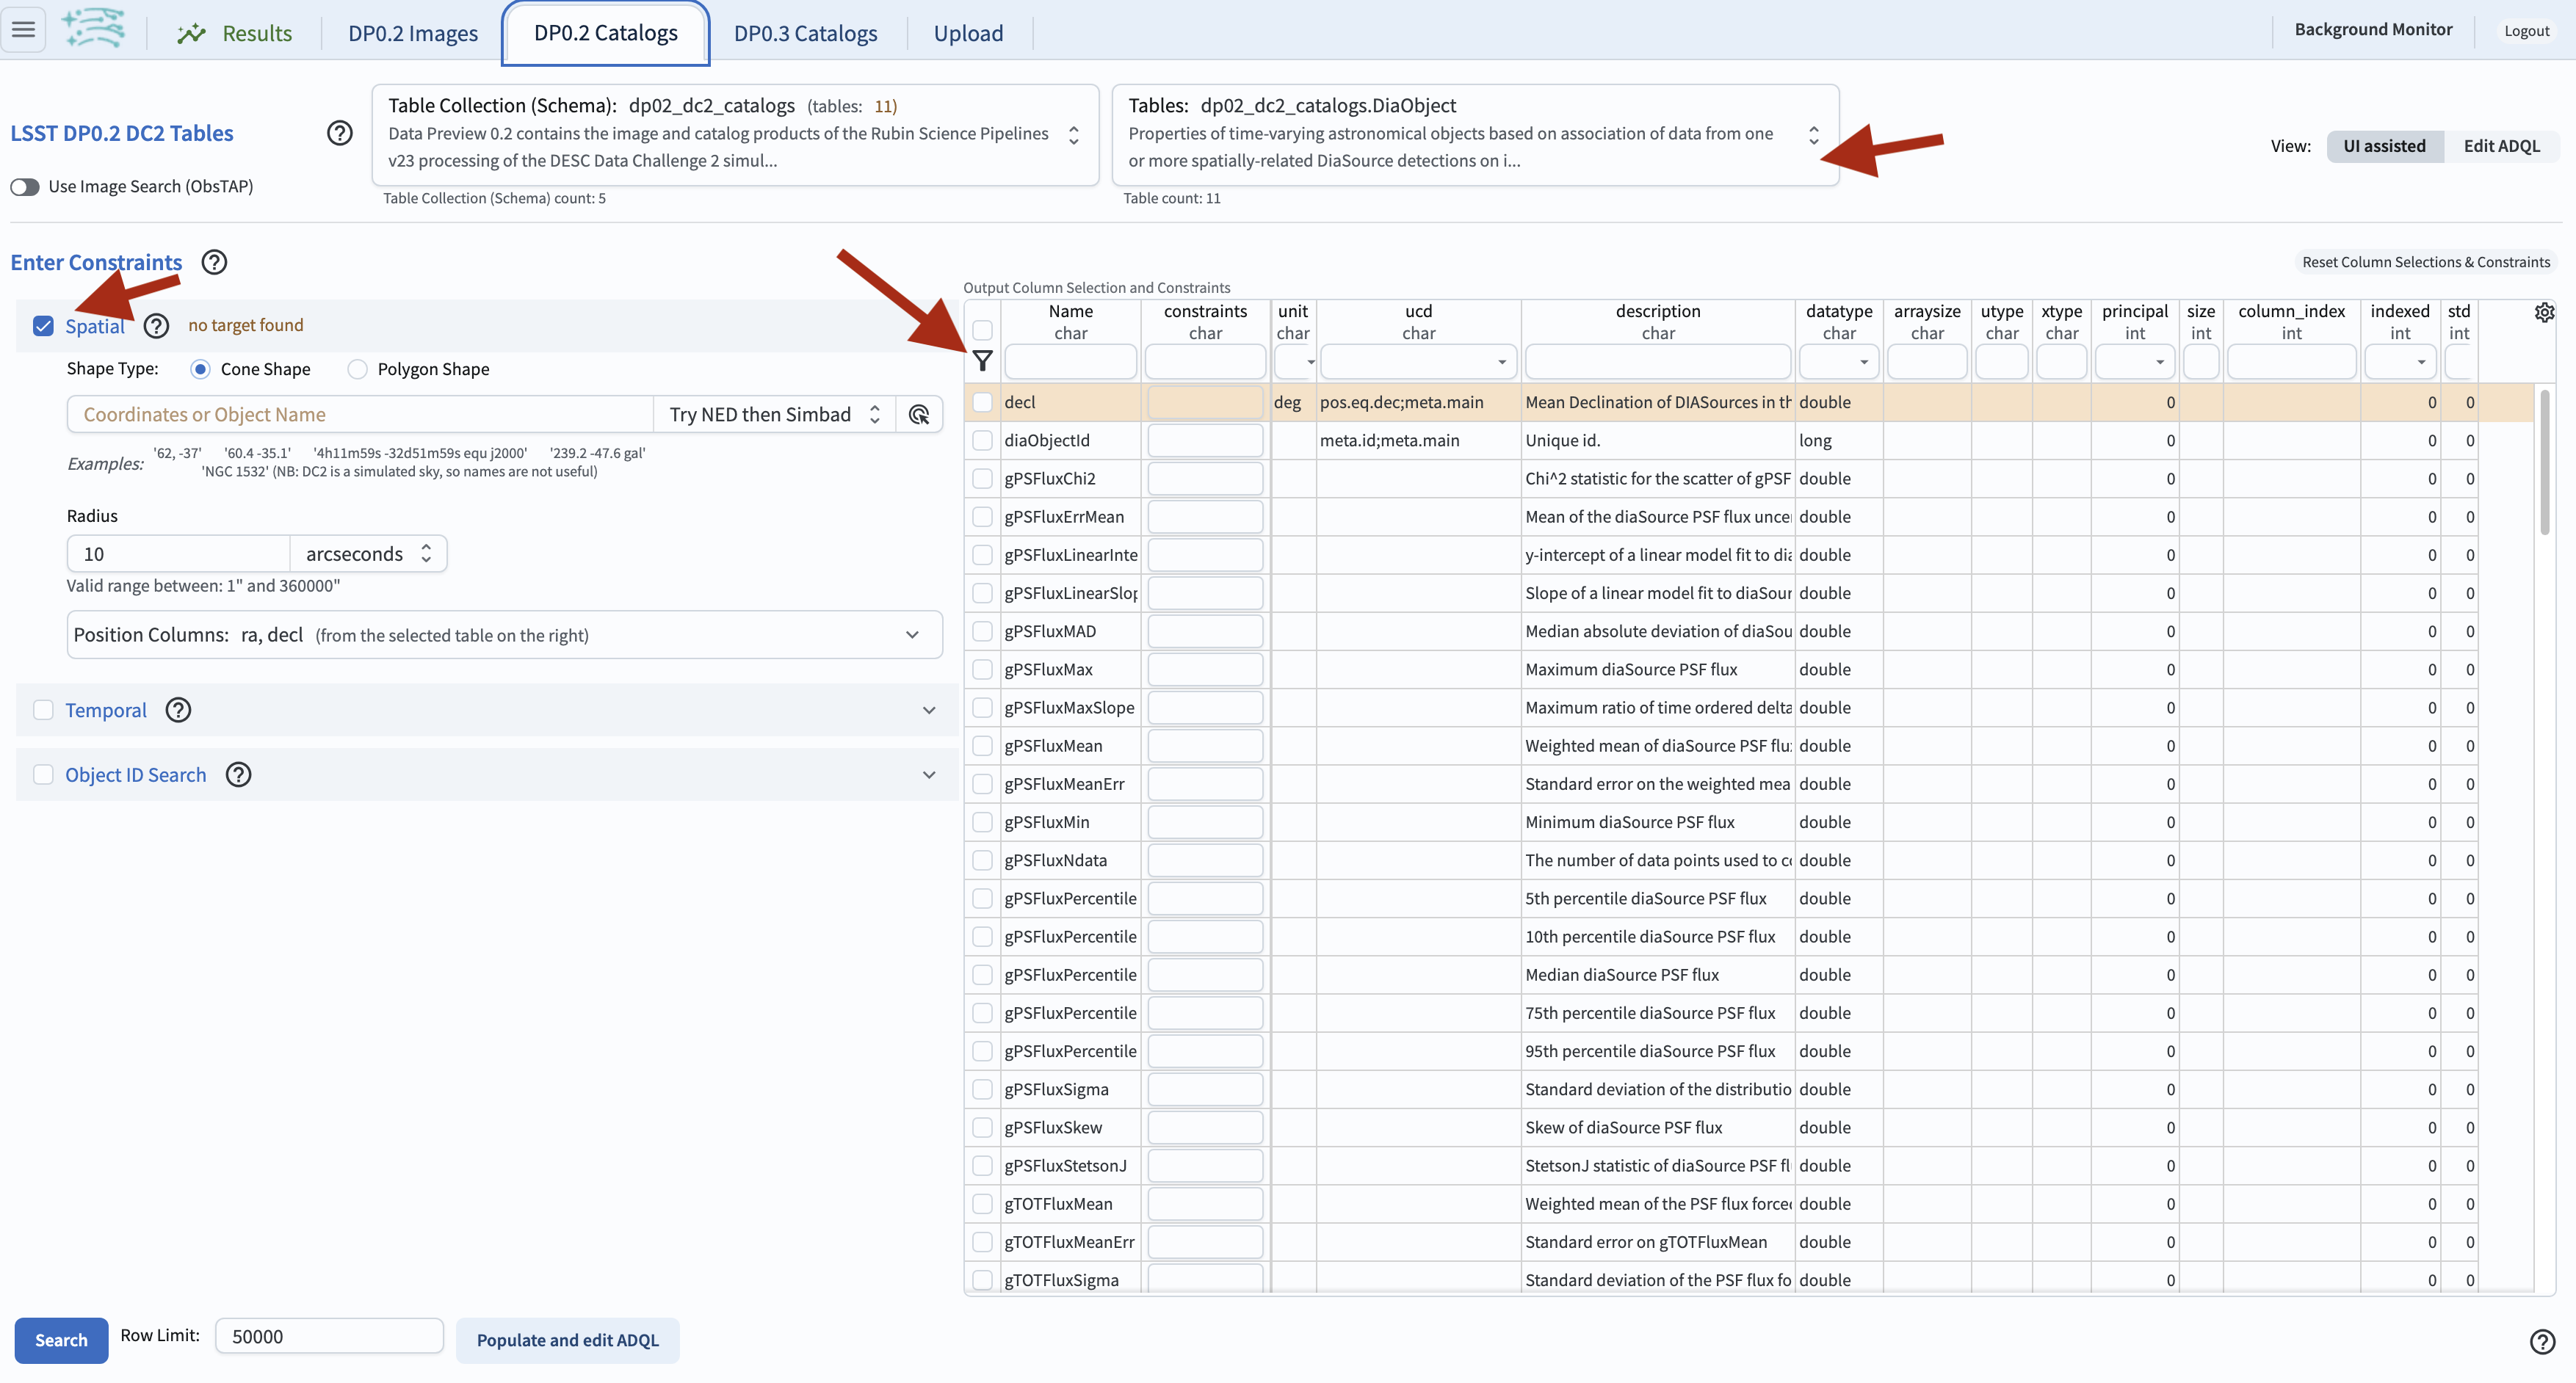The width and height of the screenshot is (2576, 1383).
Task: Enable the Temporal constraint checkbox
Action: pos(43,710)
